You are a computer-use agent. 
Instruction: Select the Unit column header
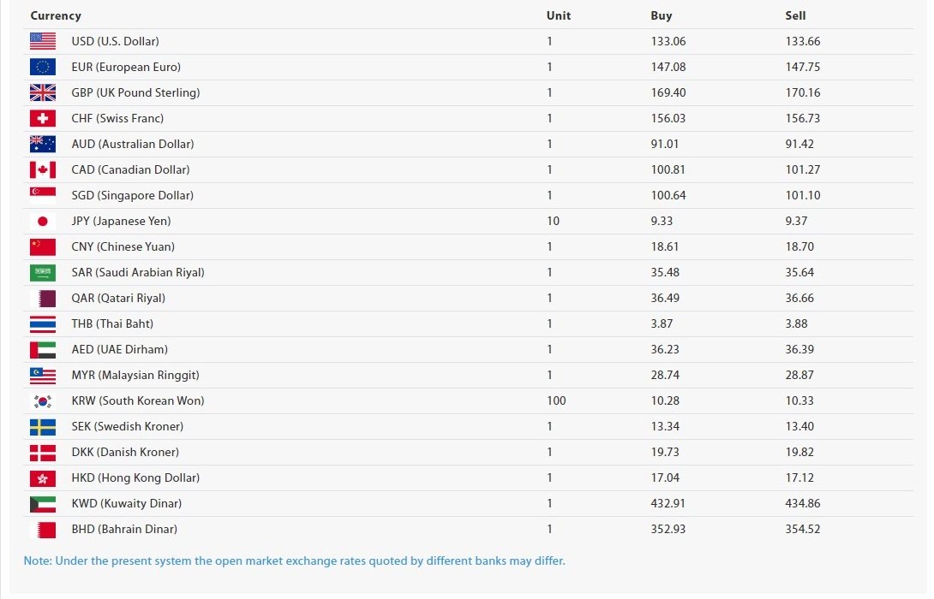559,15
